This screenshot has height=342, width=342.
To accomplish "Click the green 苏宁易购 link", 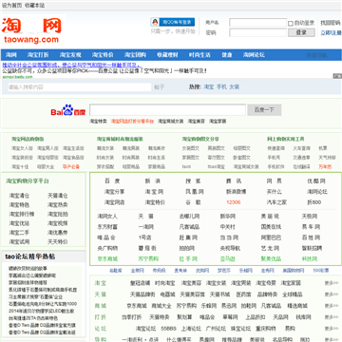I will pos(148,258).
